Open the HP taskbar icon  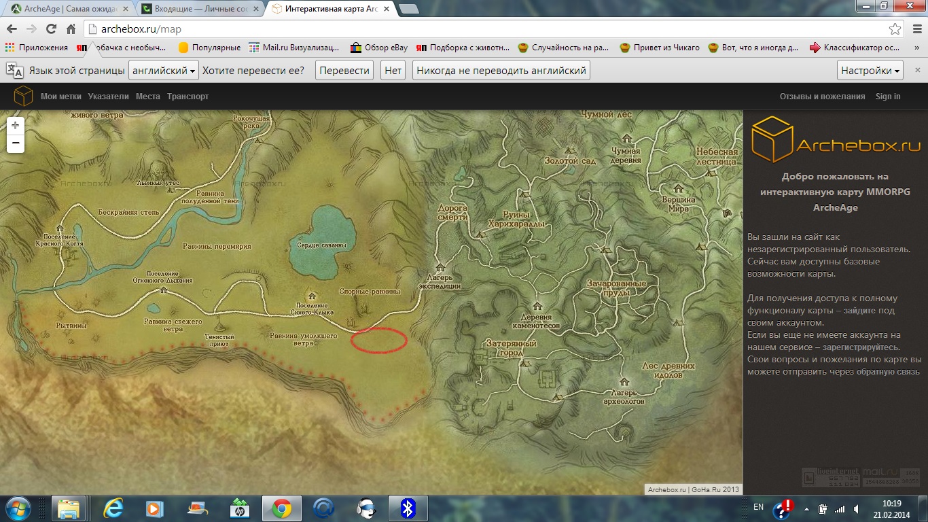tap(239, 508)
